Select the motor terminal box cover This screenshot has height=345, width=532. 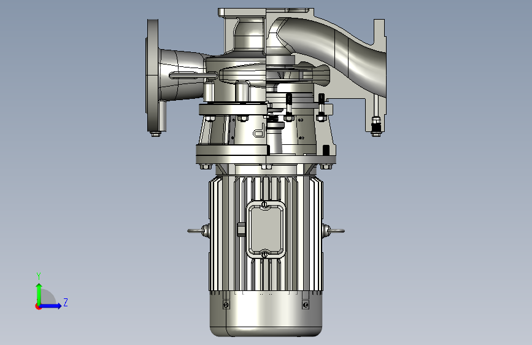point(266,230)
